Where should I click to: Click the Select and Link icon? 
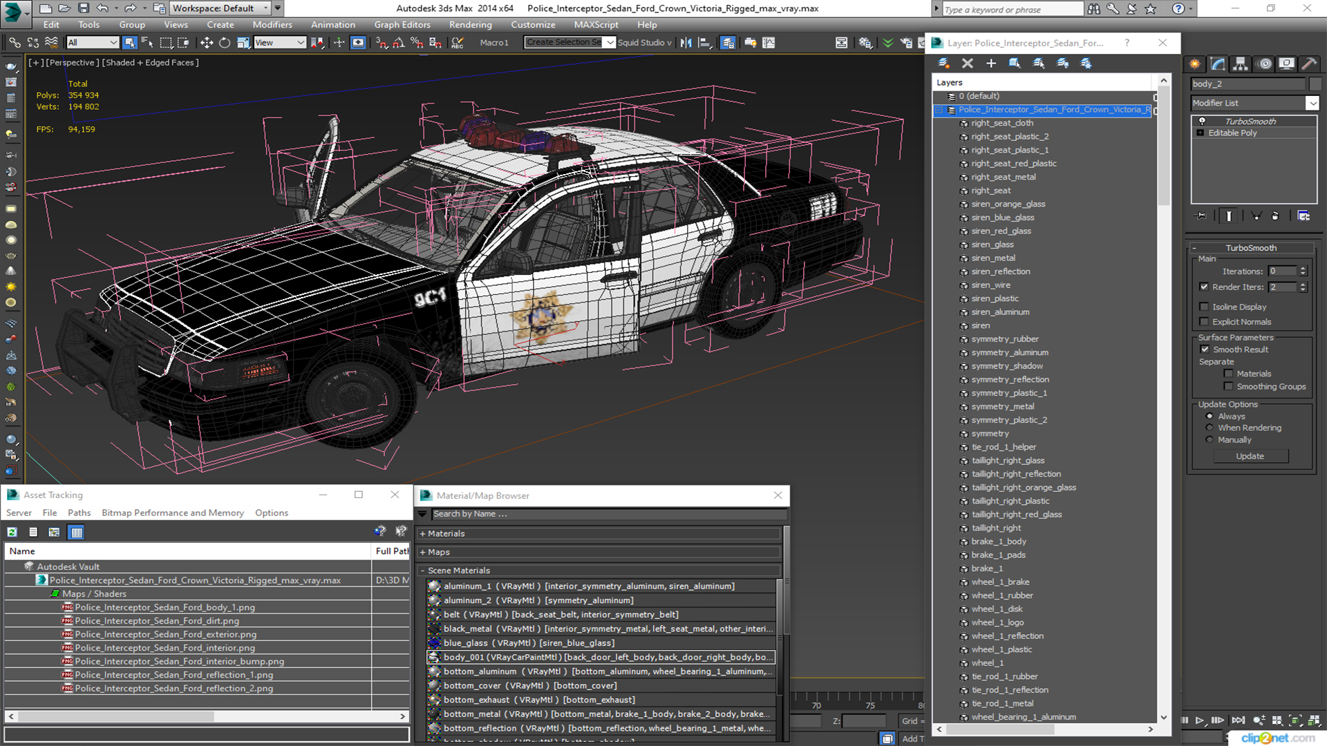15,43
